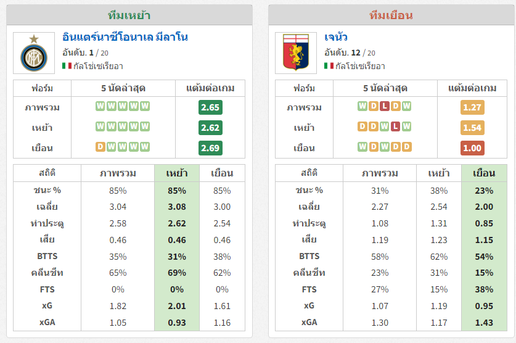Select the highlighted เหย้า column in the Inter stats table
The image size is (516, 343).
tap(177, 173)
